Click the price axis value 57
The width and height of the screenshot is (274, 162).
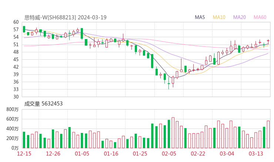pyautogui.click(x=16, y=29)
